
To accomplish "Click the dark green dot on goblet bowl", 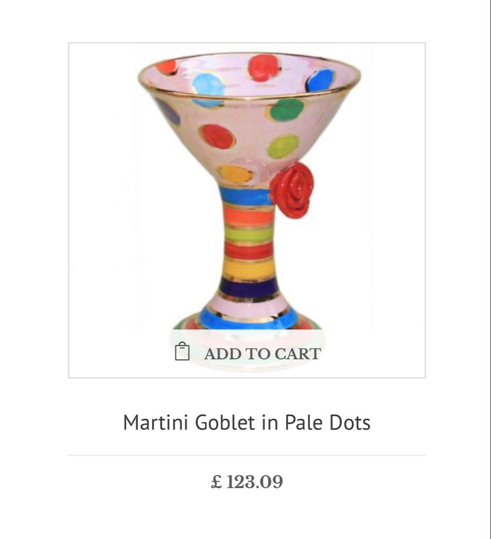I will [x=286, y=110].
